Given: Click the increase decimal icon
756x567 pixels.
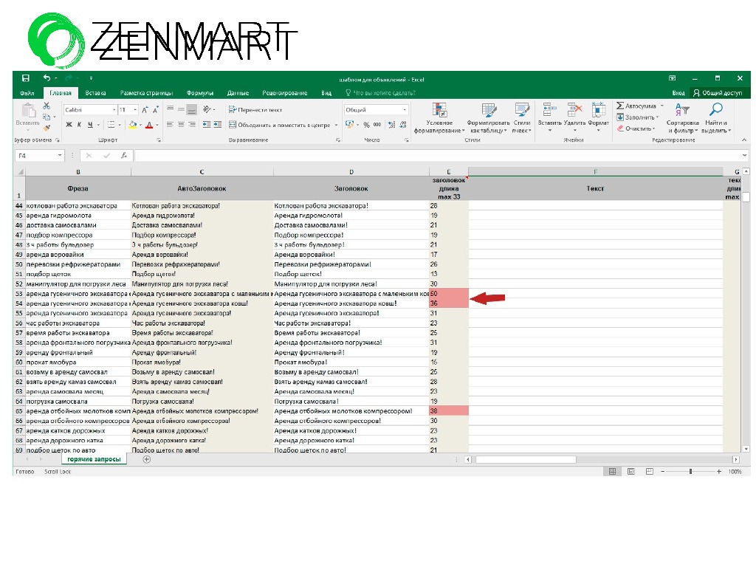Looking at the screenshot, I should click(x=391, y=125).
